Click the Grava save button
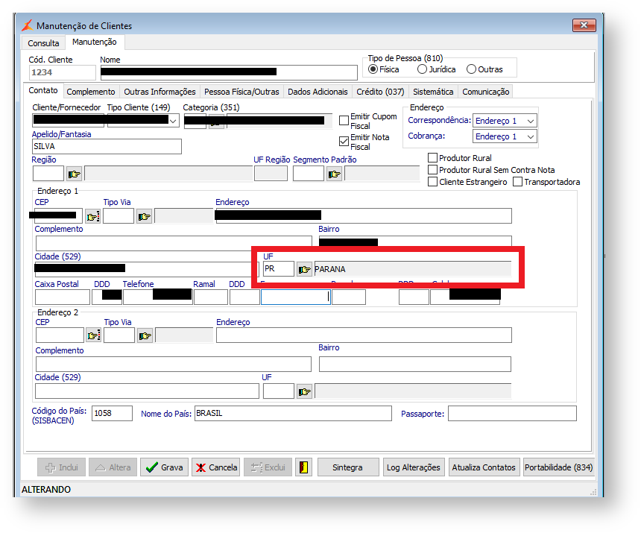Screen dimensions: 641x533 164,467
